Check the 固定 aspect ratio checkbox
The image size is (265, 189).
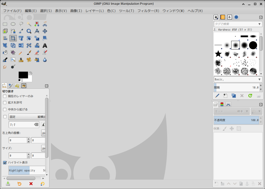point(5,117)
